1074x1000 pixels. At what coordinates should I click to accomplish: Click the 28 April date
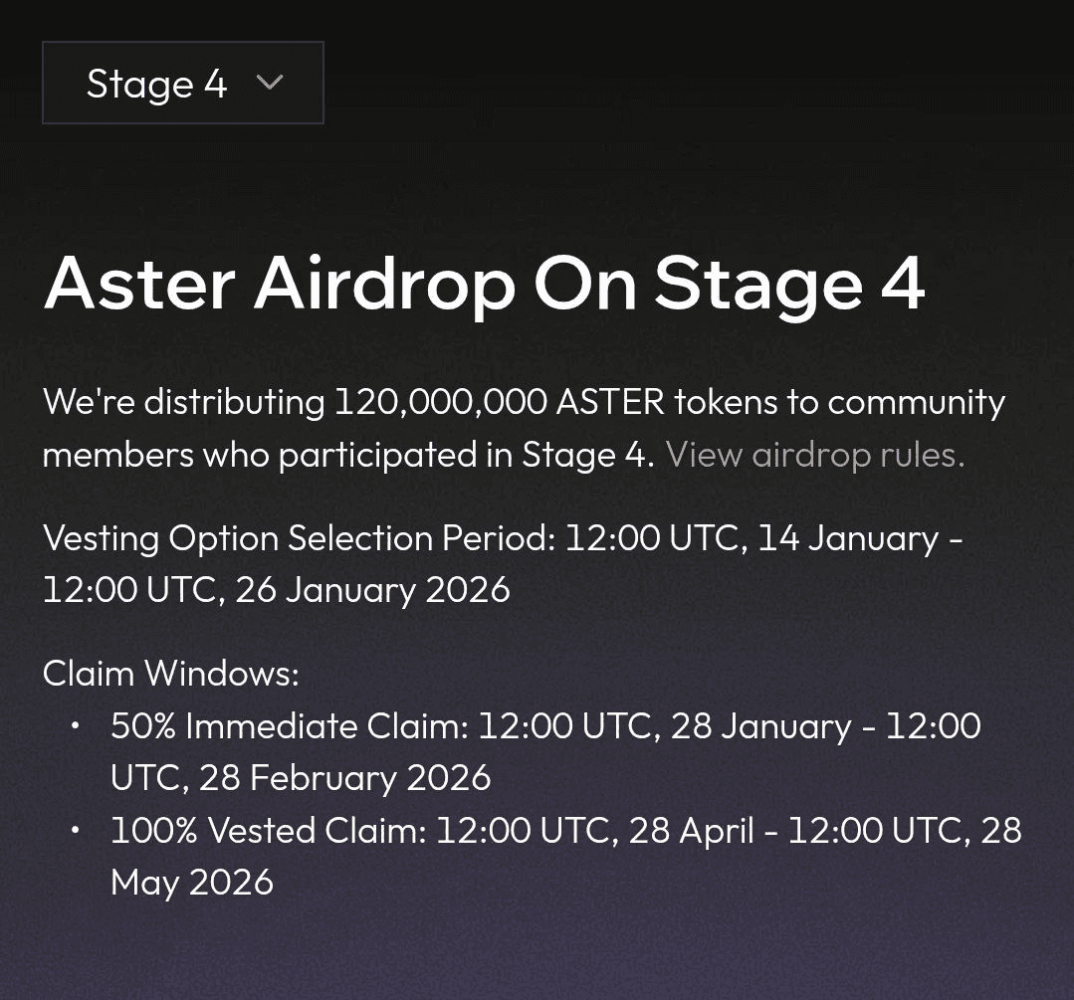point(691,831)
